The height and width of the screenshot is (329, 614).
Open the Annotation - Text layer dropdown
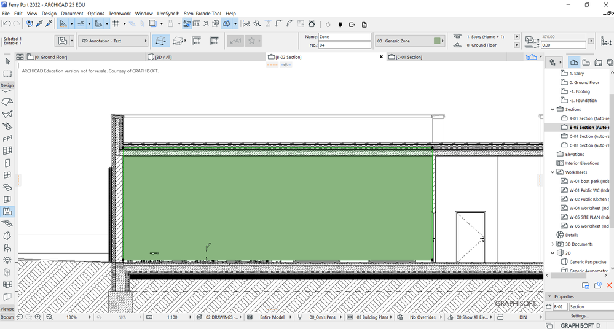[x=114, y=41]
